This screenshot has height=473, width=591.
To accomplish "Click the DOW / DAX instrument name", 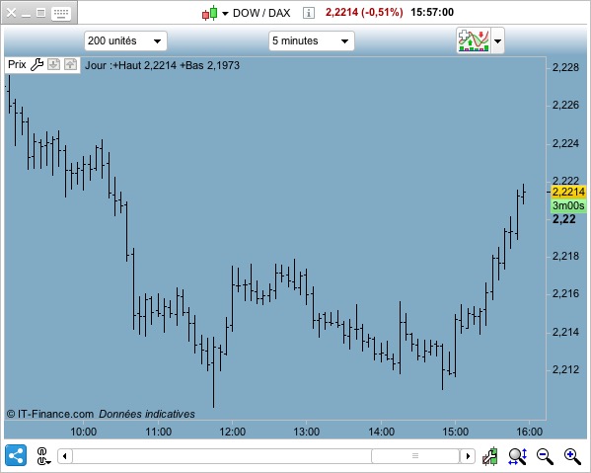I will [261, 13].
